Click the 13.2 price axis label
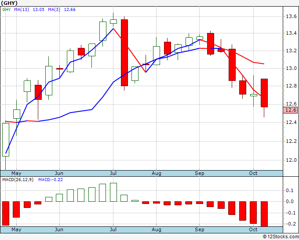Screen dimensions: 299x240 point(291,51)
